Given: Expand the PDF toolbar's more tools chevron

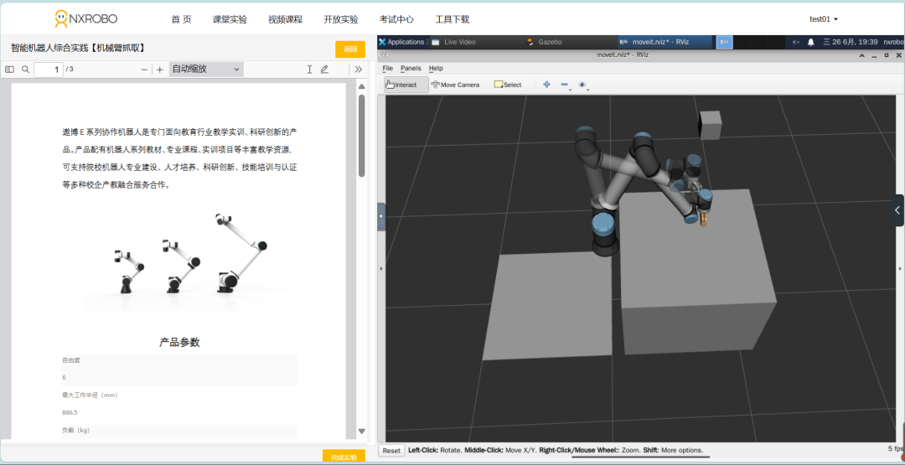Looking at the screenshot, I should coord(359,70).
